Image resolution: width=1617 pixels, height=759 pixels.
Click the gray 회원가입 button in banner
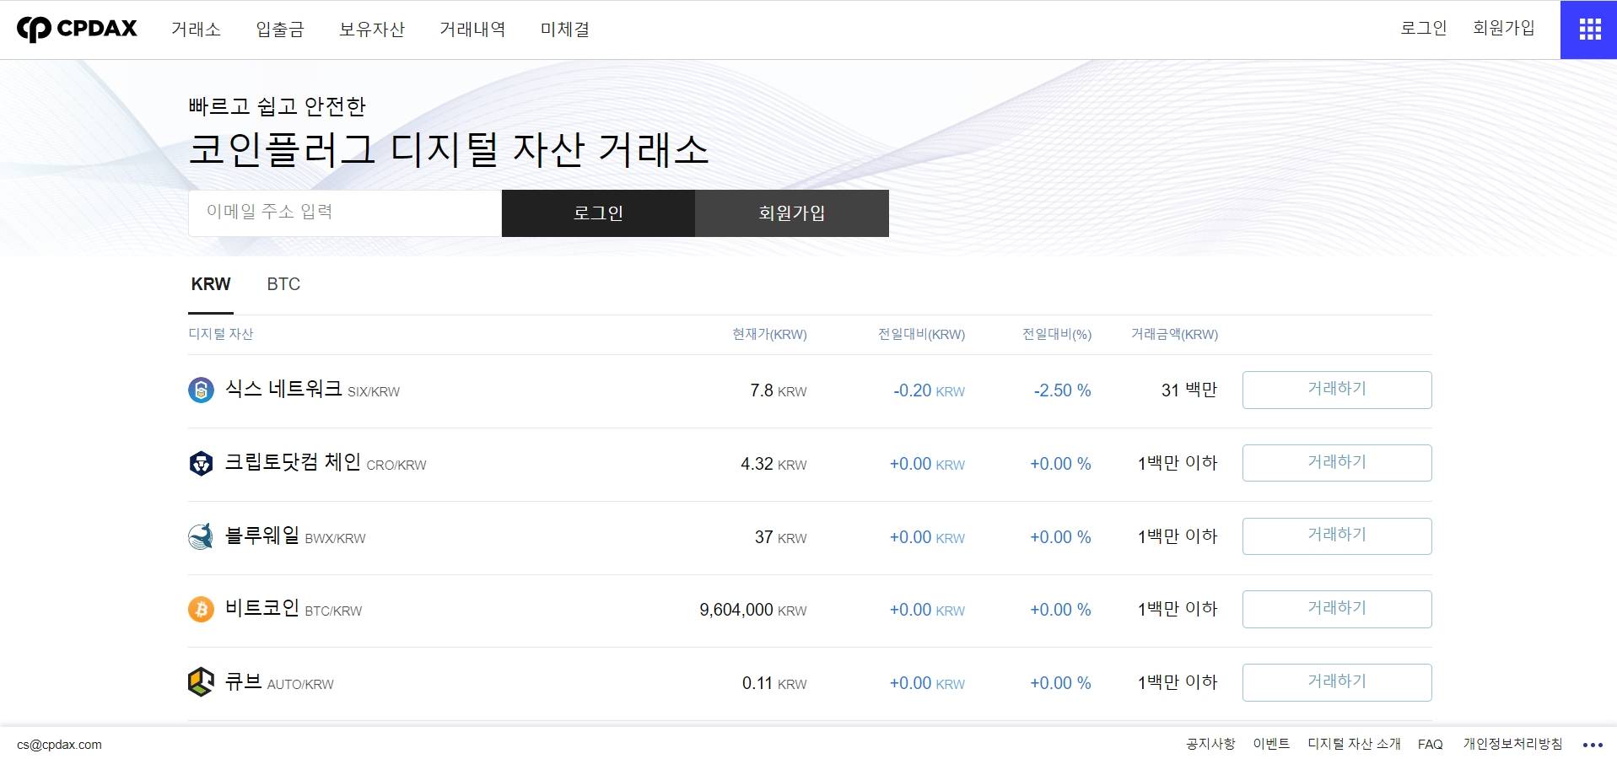[x=792, y=213]
